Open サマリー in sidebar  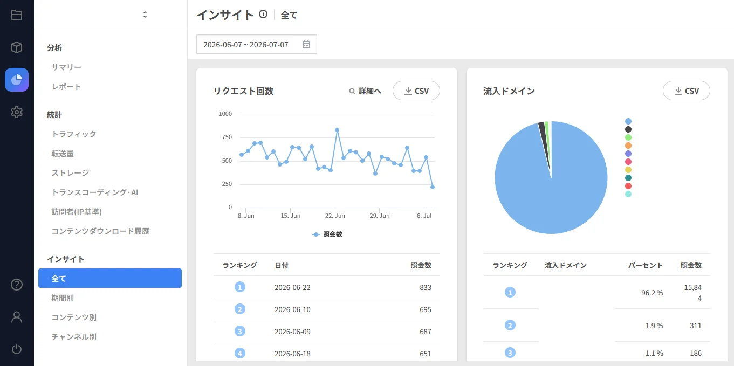66,67
